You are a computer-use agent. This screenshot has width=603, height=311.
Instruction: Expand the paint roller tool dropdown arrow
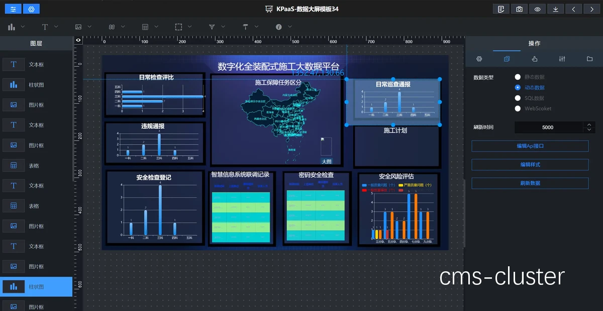[x=256, y=27]
